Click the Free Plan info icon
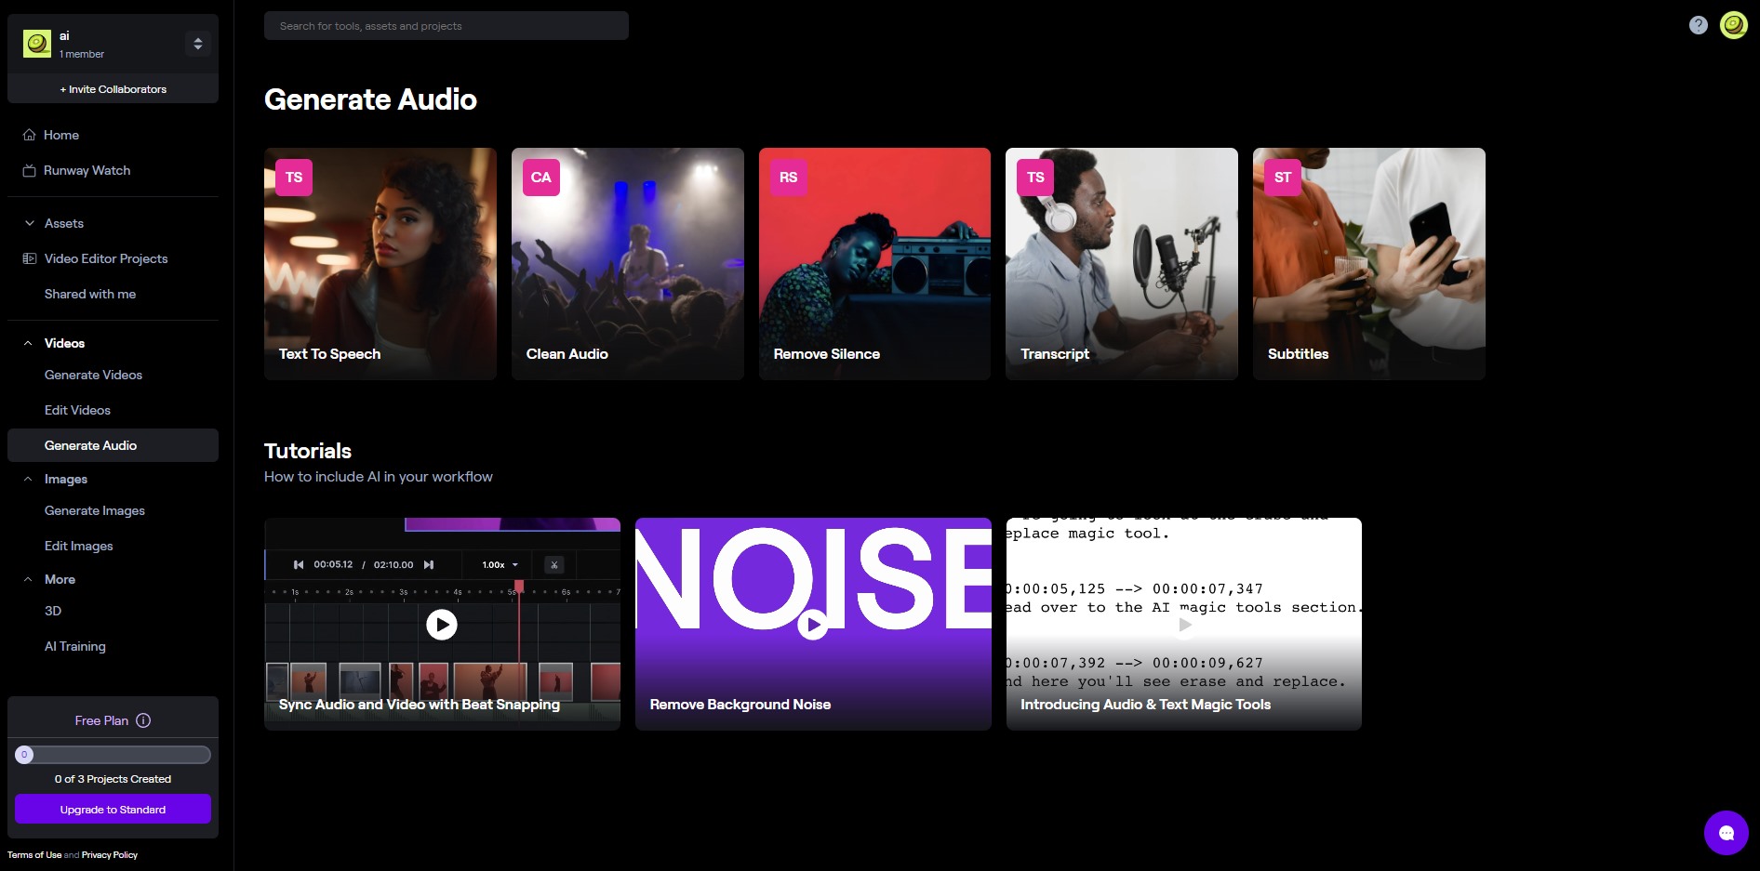Screen dimensions: 1760x871 coord(143,720)
